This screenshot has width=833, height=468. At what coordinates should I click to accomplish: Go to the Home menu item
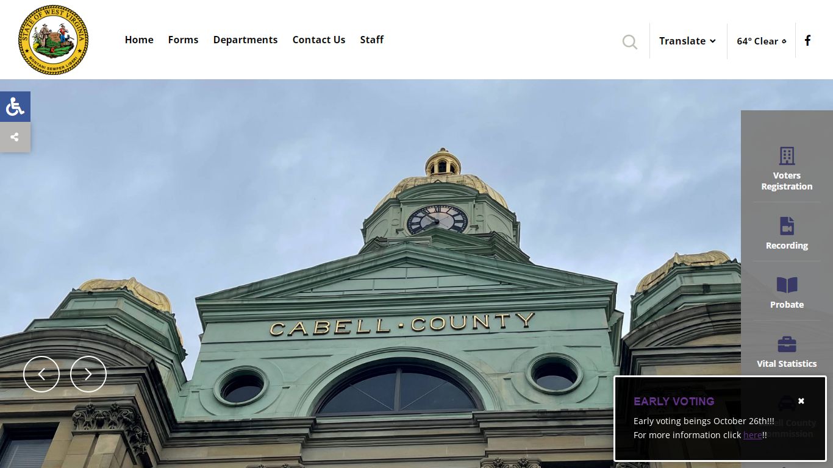tap(139, 40)
